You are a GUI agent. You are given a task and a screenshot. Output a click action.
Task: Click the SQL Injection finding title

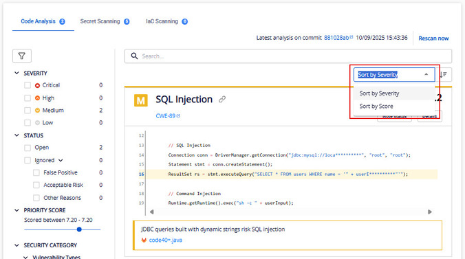click(184, 100)
